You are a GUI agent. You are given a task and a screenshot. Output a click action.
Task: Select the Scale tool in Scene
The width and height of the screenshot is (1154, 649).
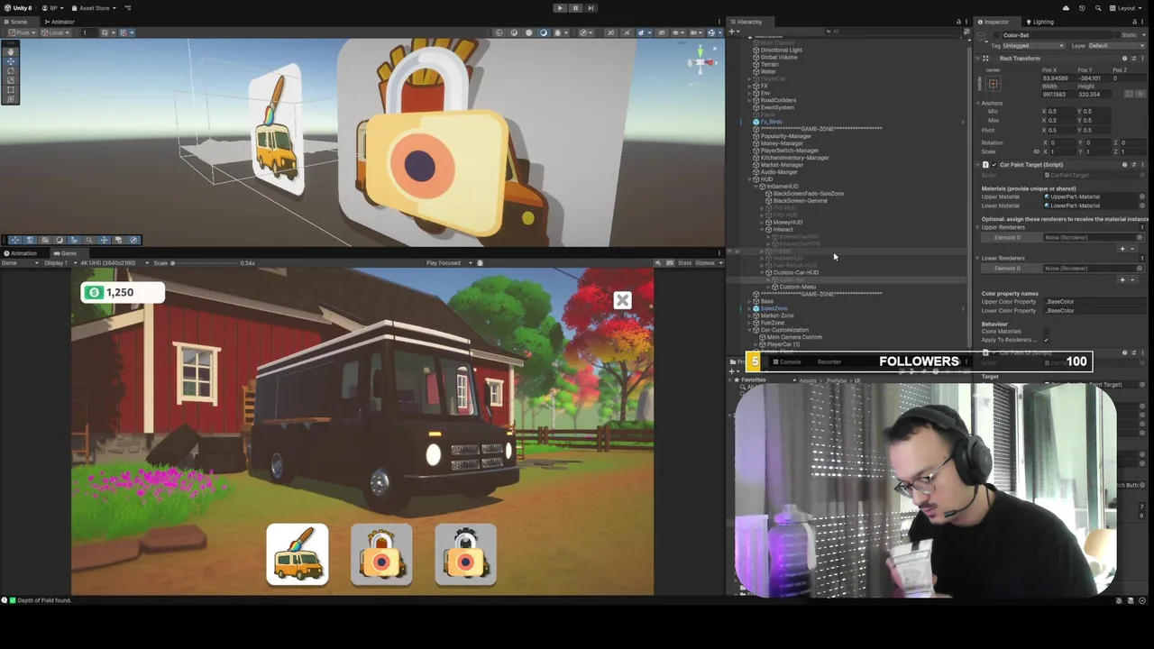(11, 80)
